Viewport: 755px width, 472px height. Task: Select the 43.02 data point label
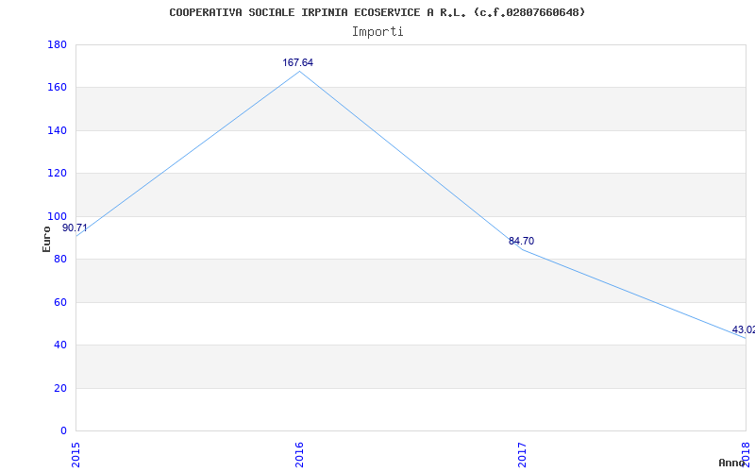pos(744,329)
